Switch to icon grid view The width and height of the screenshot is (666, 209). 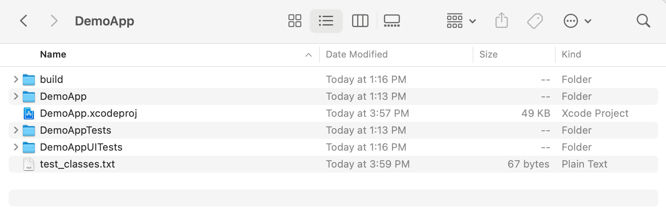pyautogui.click(x=295, y=21)
